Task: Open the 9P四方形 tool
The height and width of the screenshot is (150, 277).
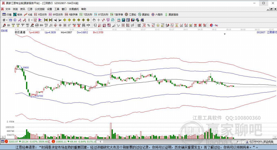Action: coord(56,15)
